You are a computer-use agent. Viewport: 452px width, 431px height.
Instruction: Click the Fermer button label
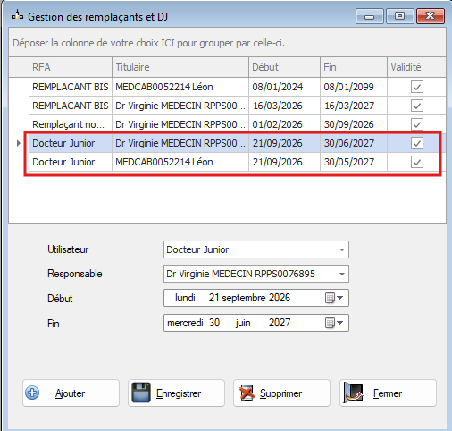[x=388, y=393]
